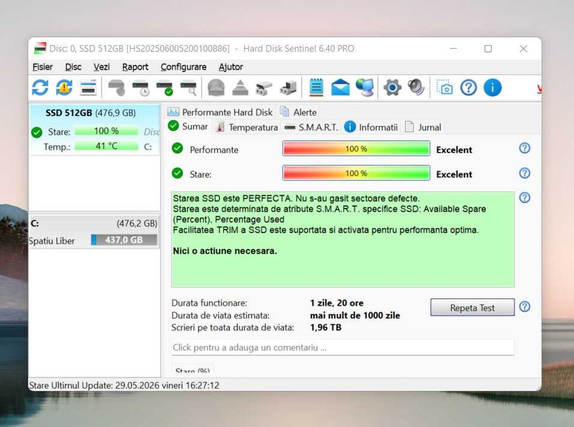Click the comment field 'Click pentru a adauga un comentariu'
Image resolution: width=574 pixels, height=427 pixels.
tap(343, 348)
